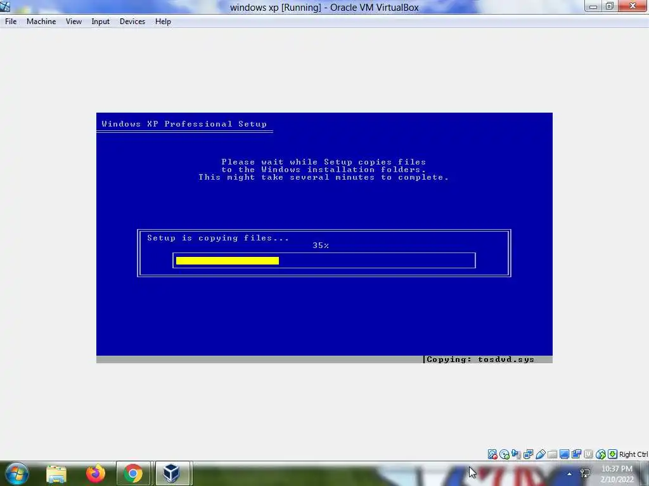Switch to VirtualBox in the taskbar
Image resolution: width=649 pixels, height=486 pixels.
pyautogui.click(x=171, y=473)
